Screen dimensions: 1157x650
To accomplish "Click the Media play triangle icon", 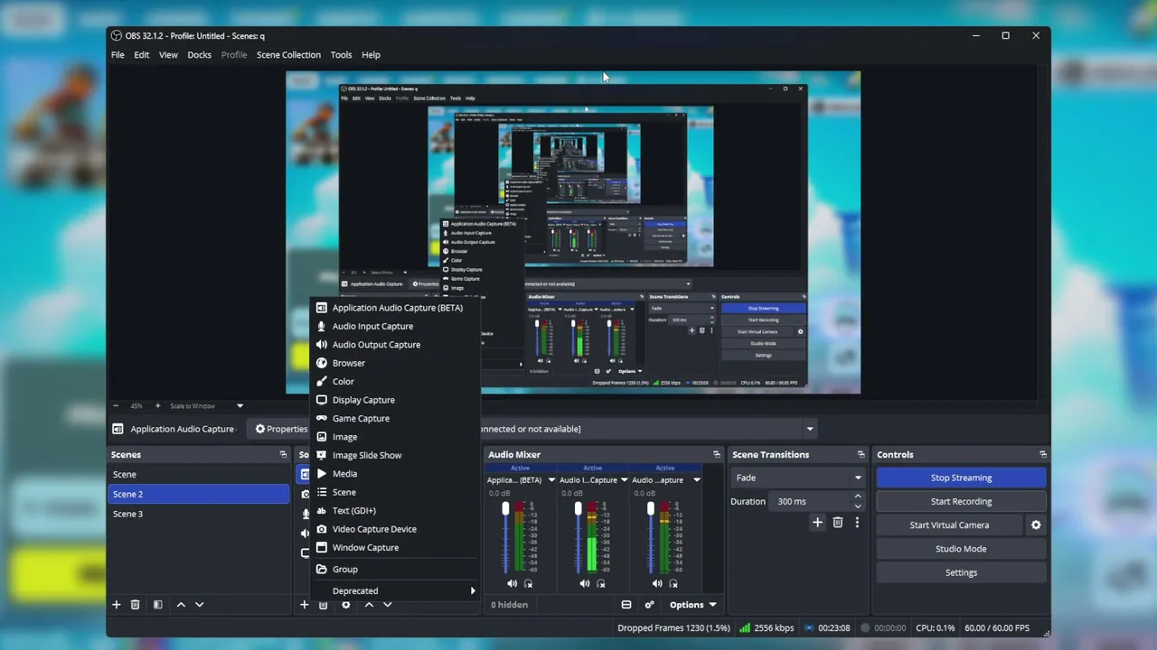I will [x=321, y=474].
